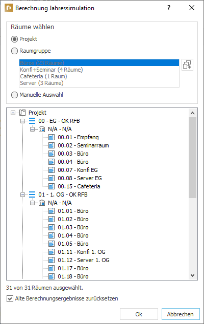Click the floor icon of 01 - 1. OG
Viewport: 204px width, 324px height.
click(32, 195)
